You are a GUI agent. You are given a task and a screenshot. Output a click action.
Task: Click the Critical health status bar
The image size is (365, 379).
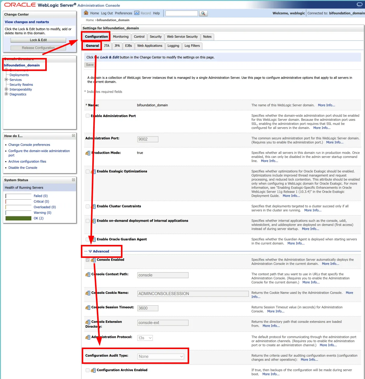click(18, 201)
